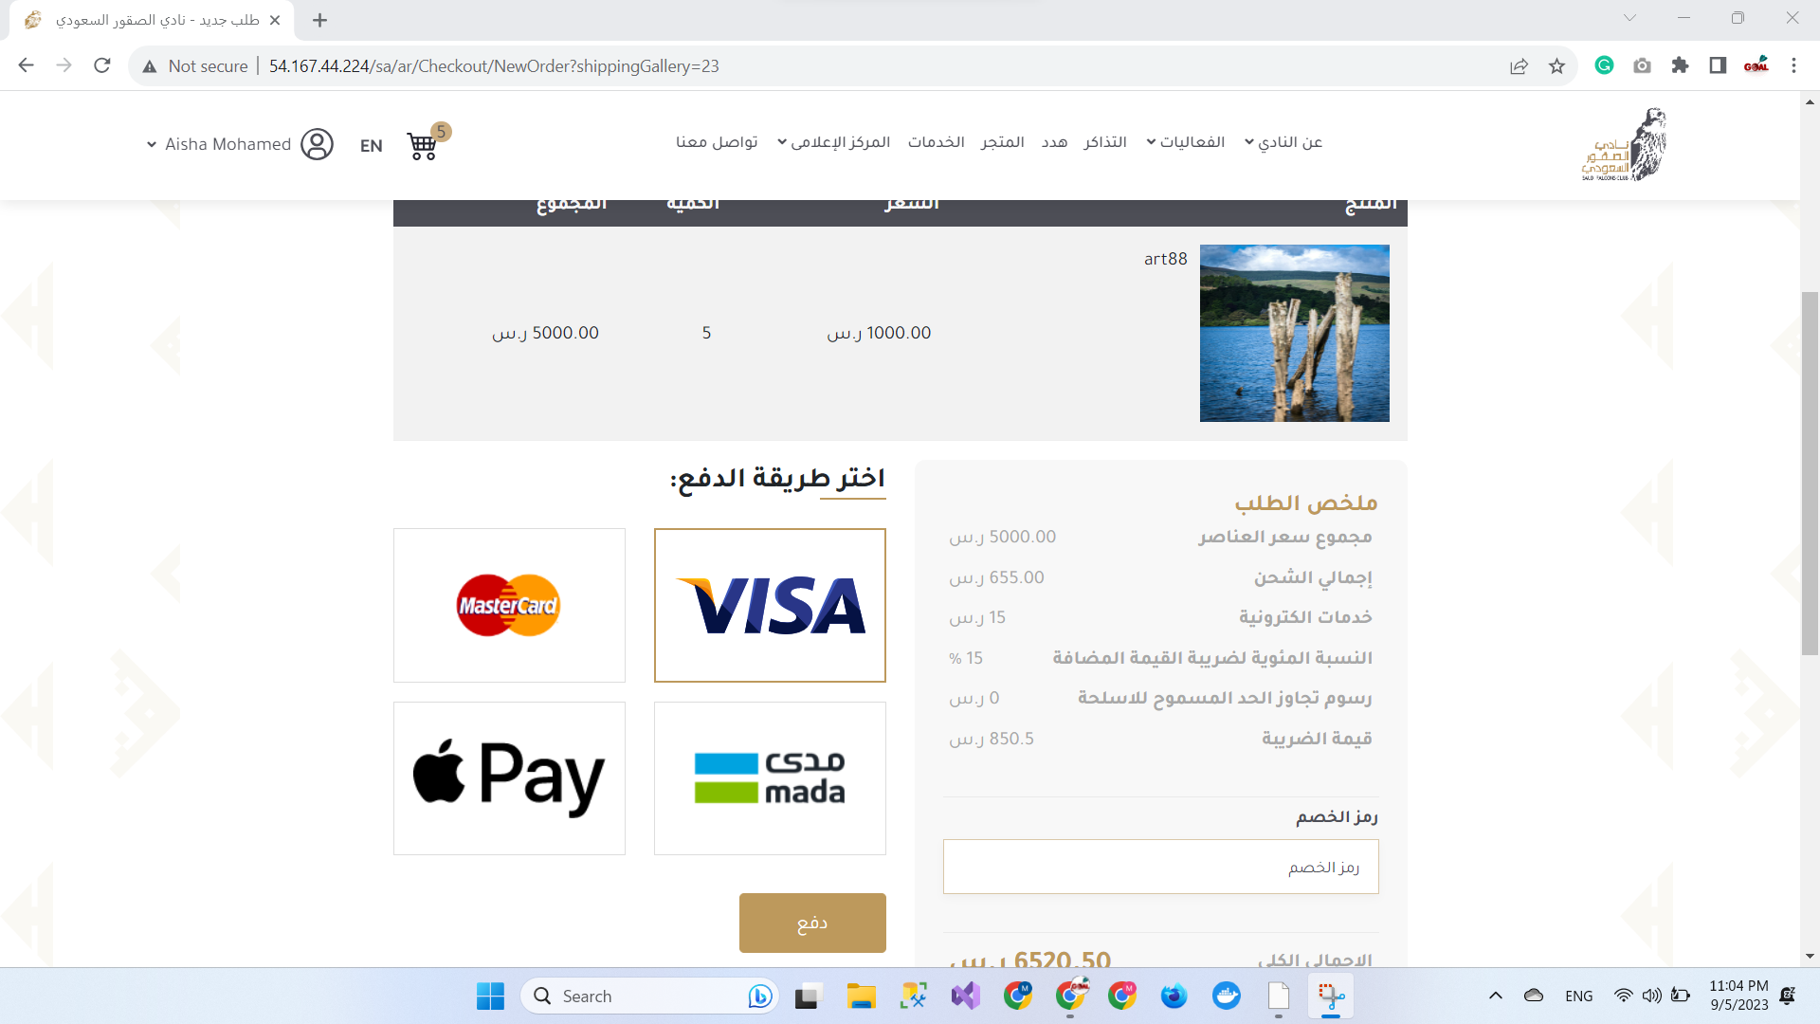
Task: Close the current browser tab
Action: pyautogui.click(x=275, y=20)
